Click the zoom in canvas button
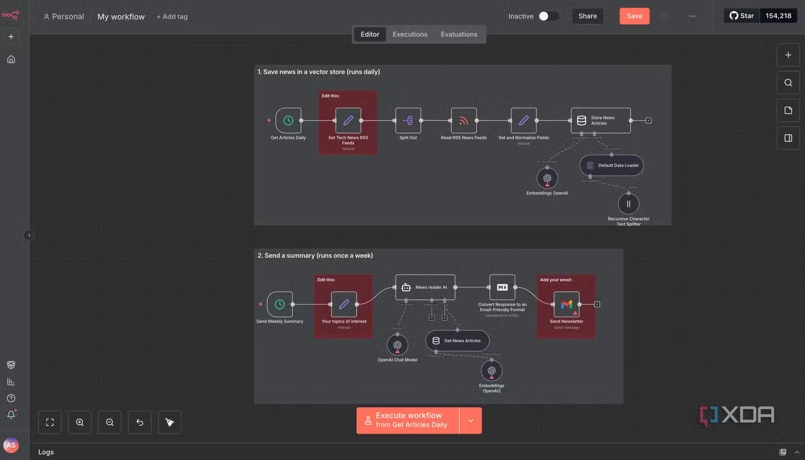The height and width of the screenshot is (460, 805). (80, 422)
